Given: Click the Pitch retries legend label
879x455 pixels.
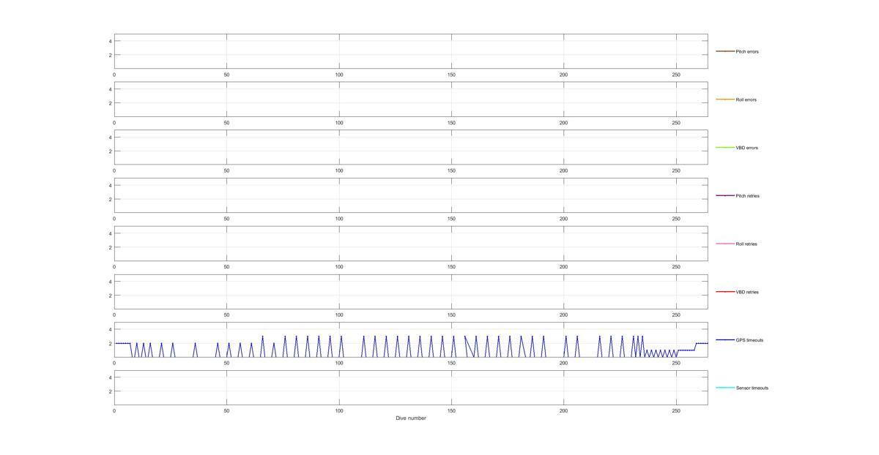Looking at the screenshot, I should click(747, 196).
